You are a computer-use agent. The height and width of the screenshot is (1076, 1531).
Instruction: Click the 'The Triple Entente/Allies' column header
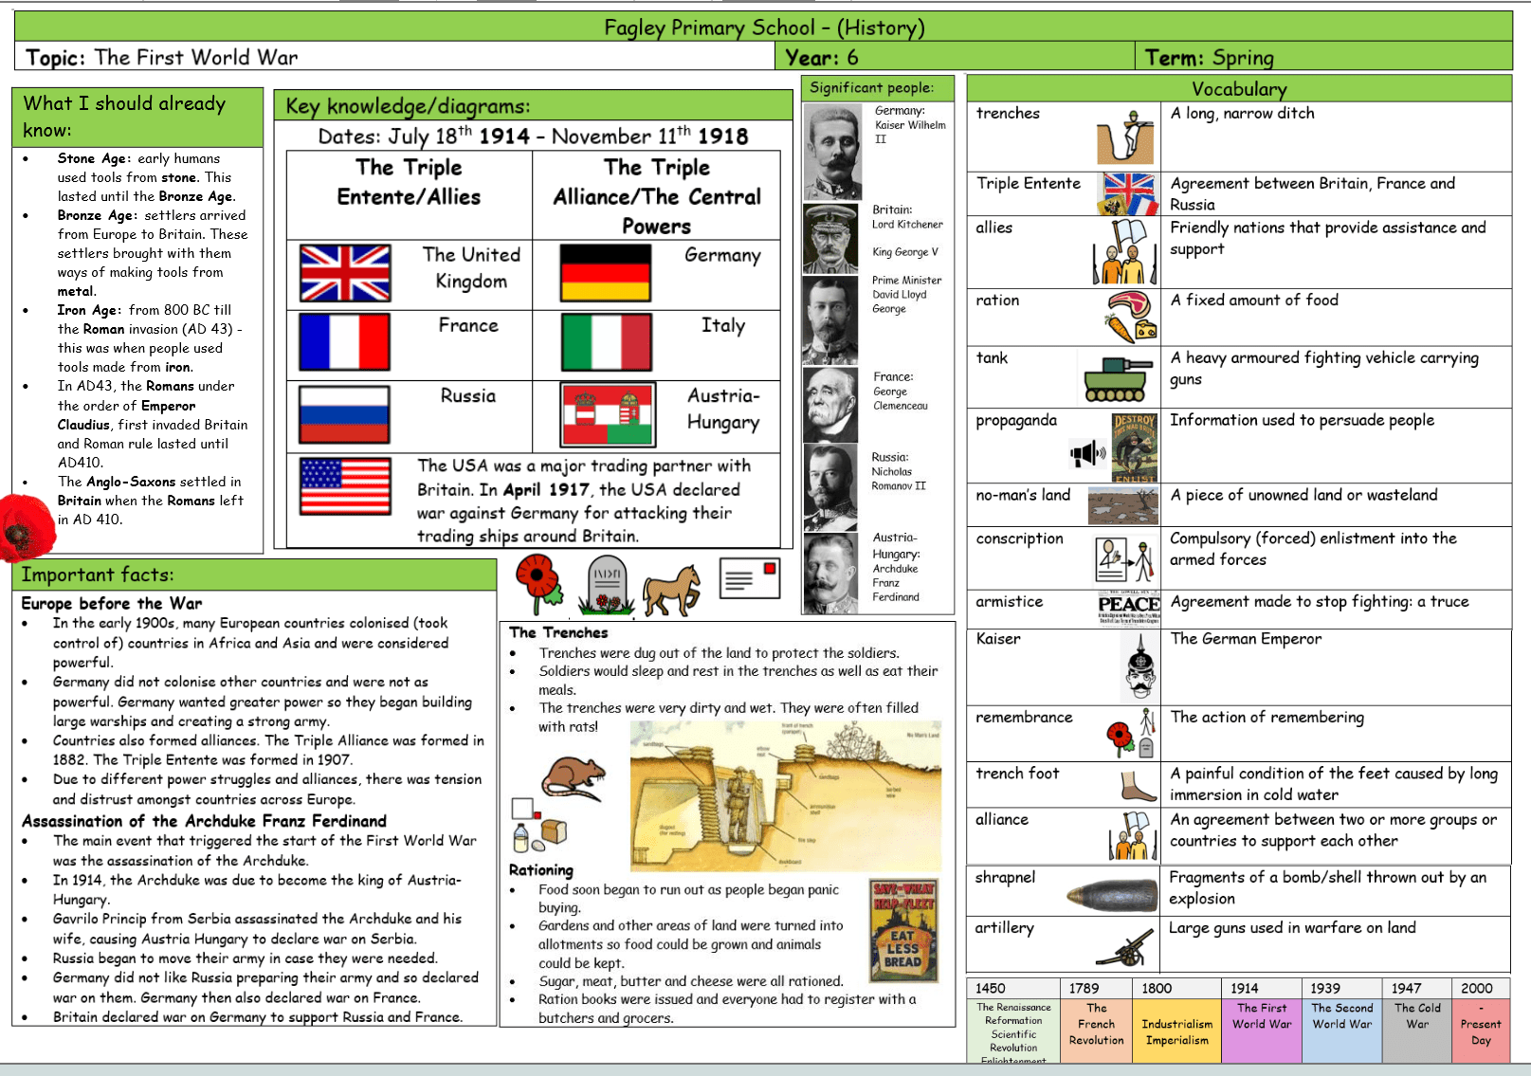point(409,182)
